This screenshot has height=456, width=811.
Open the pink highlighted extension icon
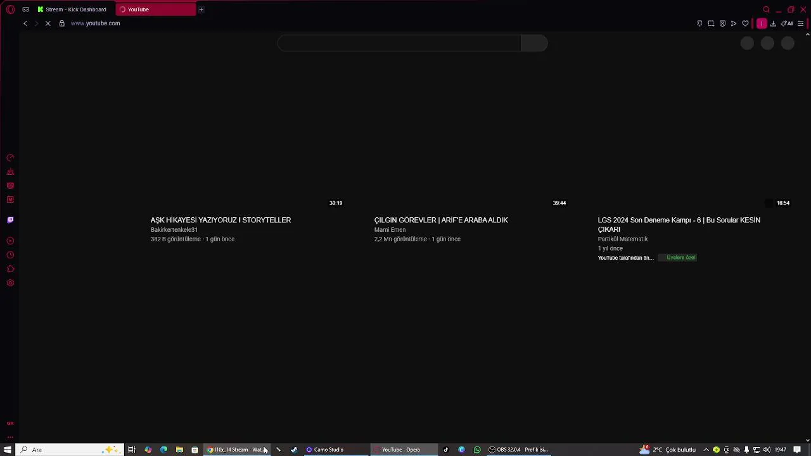coord(762,23)
